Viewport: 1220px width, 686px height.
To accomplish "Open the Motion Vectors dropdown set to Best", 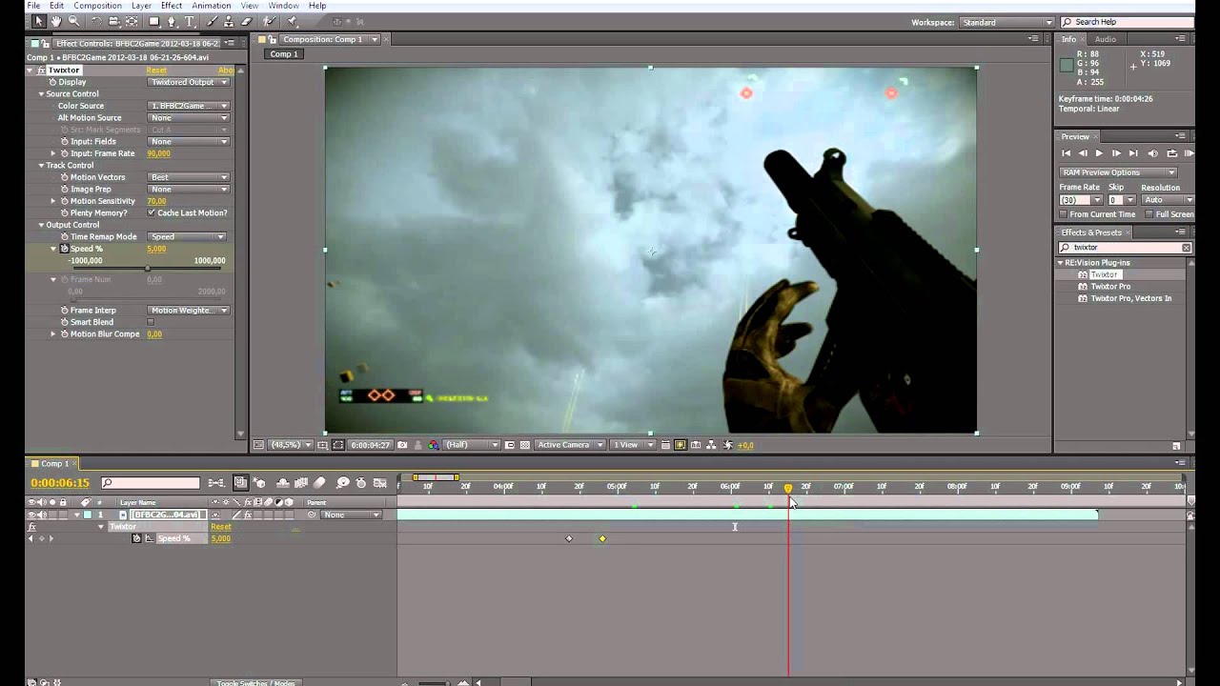I will 189,177.
